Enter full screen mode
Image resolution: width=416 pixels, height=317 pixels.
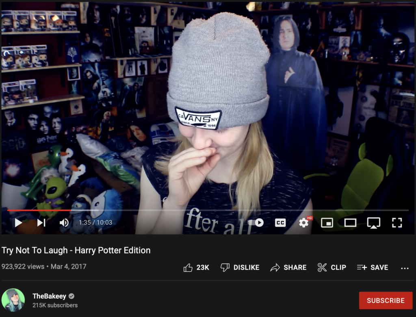click(x=397, y=222)
